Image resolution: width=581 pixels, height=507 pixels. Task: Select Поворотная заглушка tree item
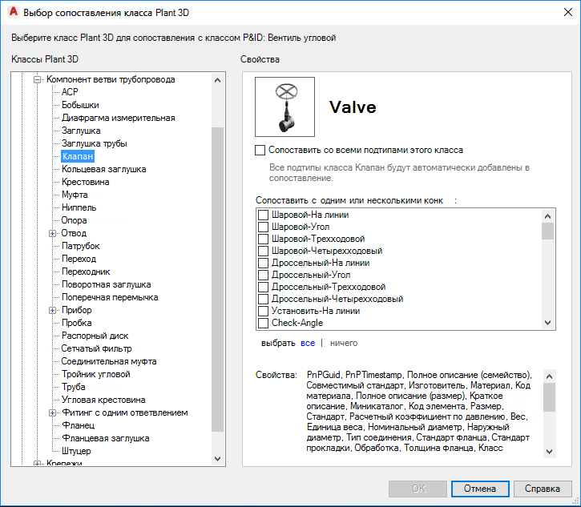(106, 284)
